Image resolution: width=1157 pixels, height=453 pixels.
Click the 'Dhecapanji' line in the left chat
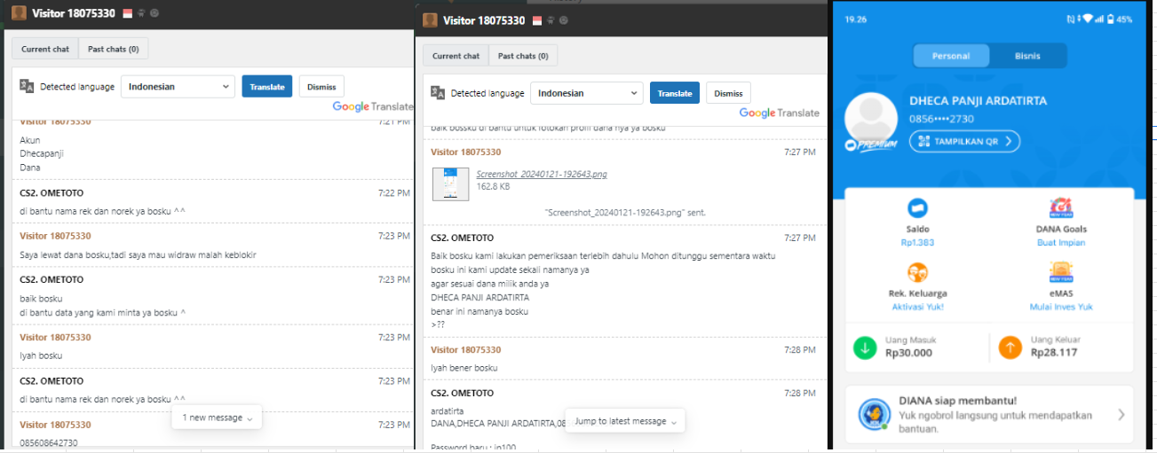pos(42,153)
